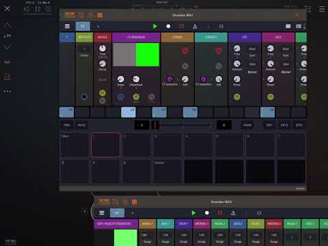Adjust the crossfader slider between pattern arrows
328x246 pixels.
tap(183, 125)
